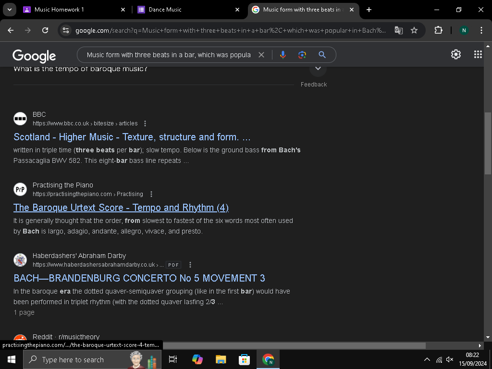Viewport: 492px width, 369px height.
Task: Click the translate page icon
Action: (398, 30)
